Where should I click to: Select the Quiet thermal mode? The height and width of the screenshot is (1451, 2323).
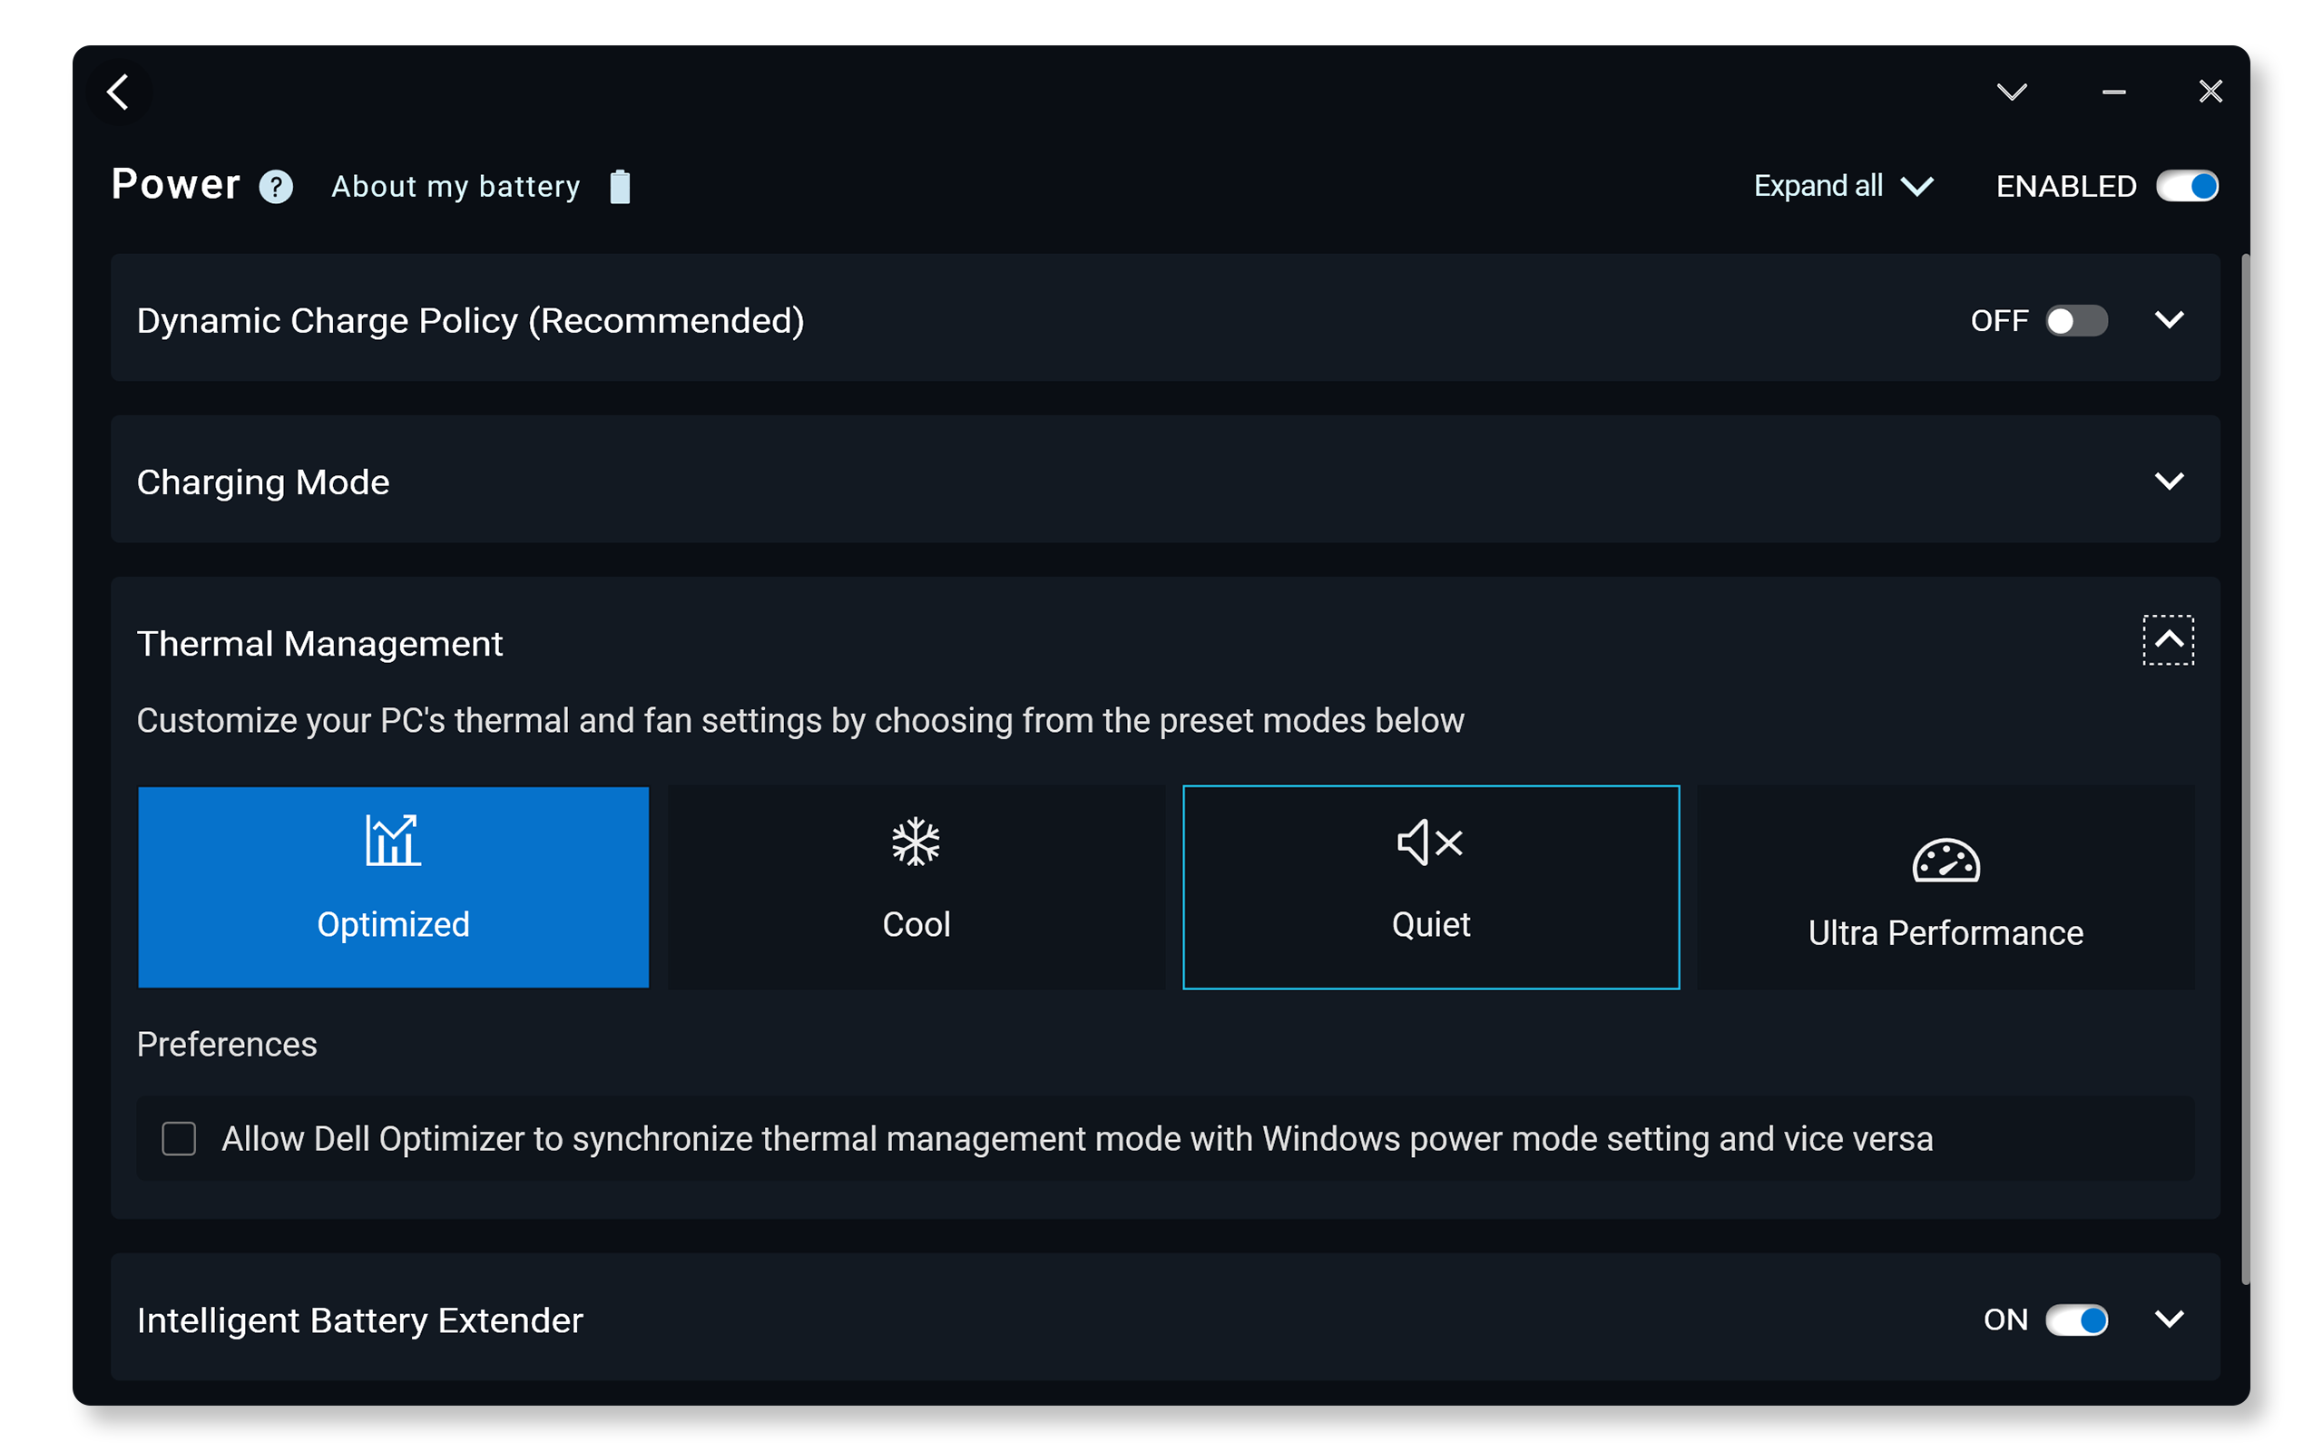pos(1428,886)
